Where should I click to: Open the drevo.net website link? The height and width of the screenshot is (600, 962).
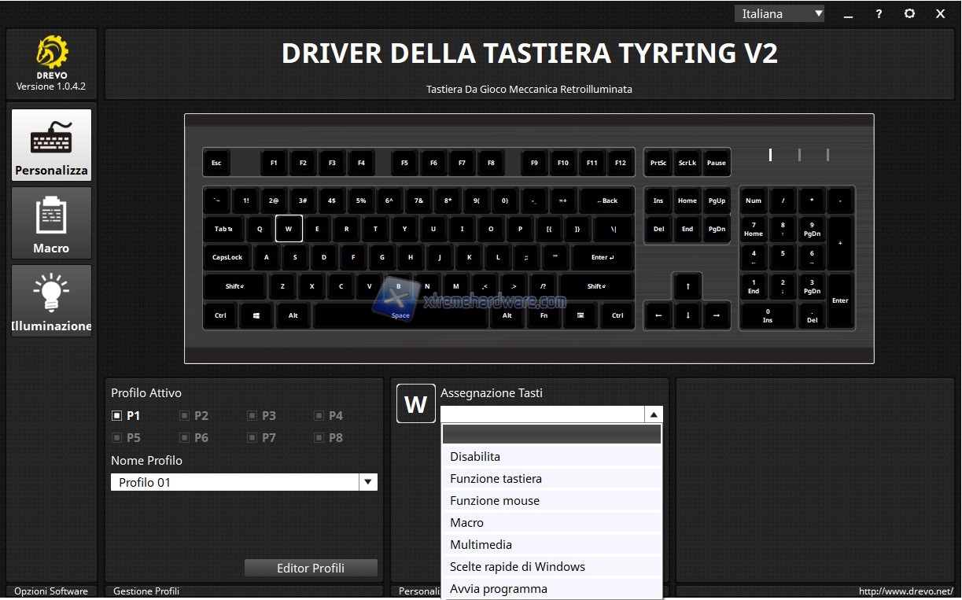(x=905, y=591)
